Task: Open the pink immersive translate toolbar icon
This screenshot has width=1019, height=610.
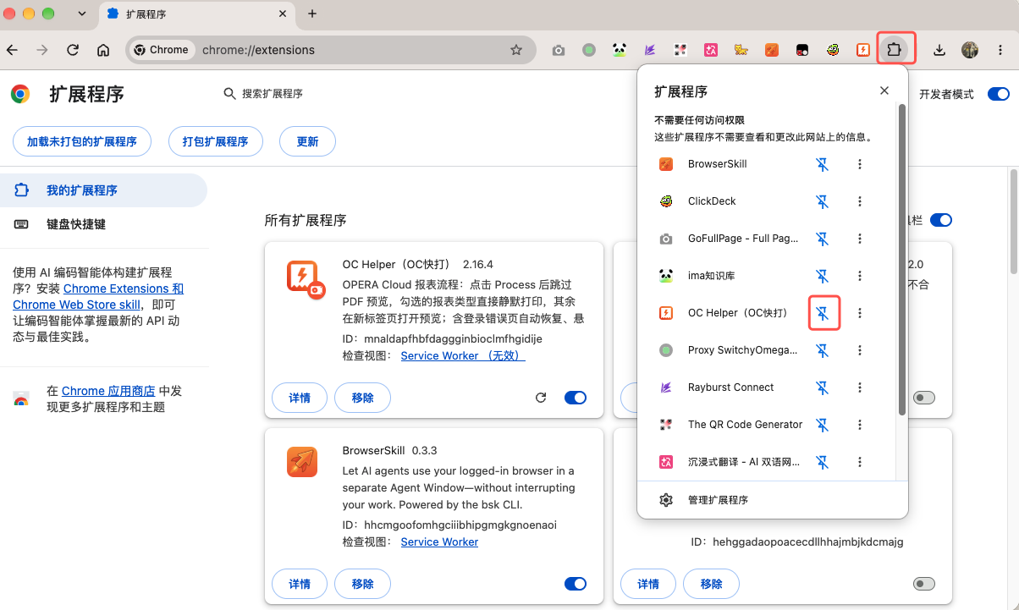Action: (x=711, y=50)
